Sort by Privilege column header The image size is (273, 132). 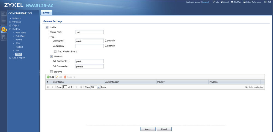coord(235,82)
